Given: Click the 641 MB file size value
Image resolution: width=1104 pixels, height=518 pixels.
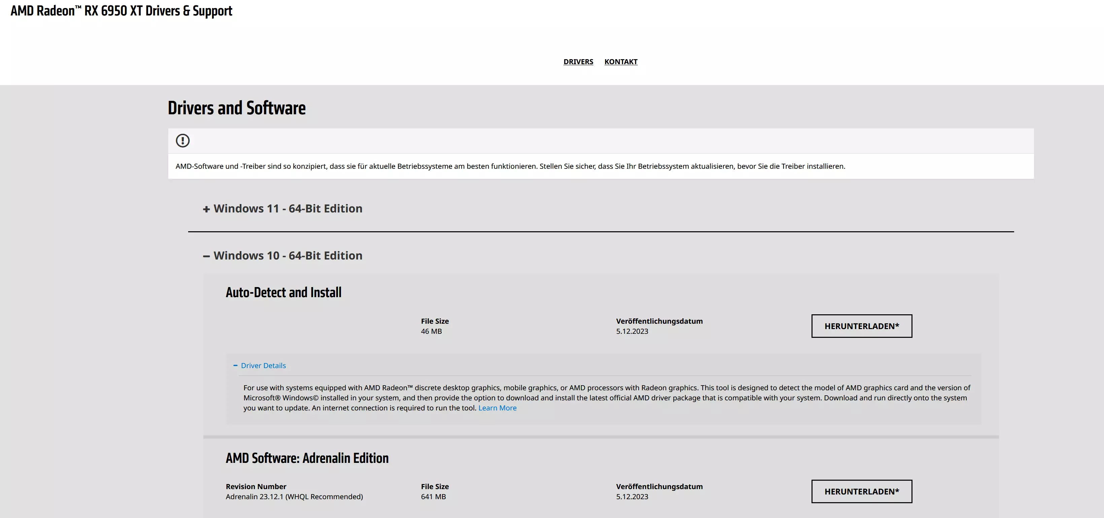Looking at the screenshot, I should pos(433,496).
